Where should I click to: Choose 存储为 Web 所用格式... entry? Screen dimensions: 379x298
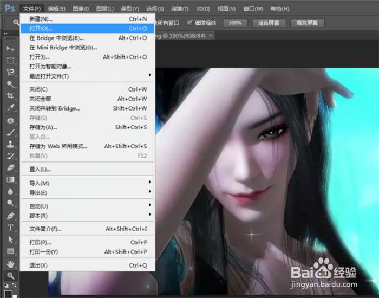87,146
